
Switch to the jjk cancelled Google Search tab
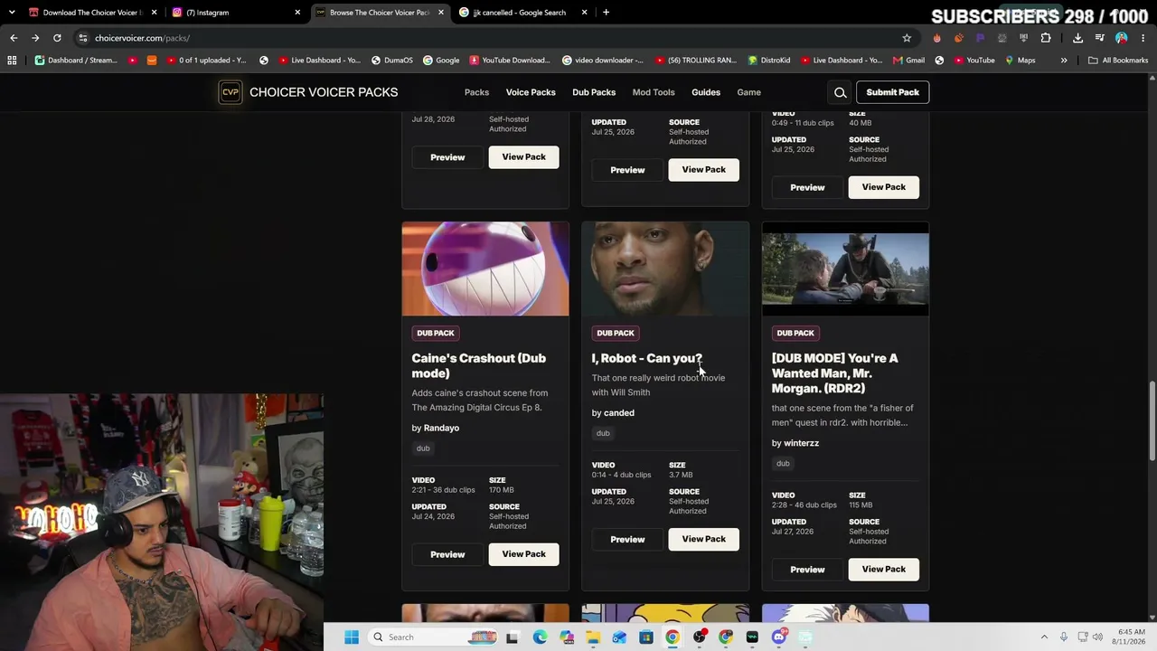[522, 13]
